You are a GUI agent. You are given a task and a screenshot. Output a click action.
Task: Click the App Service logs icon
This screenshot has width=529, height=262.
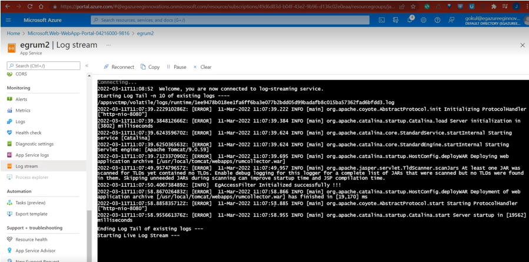pos(9,155)
